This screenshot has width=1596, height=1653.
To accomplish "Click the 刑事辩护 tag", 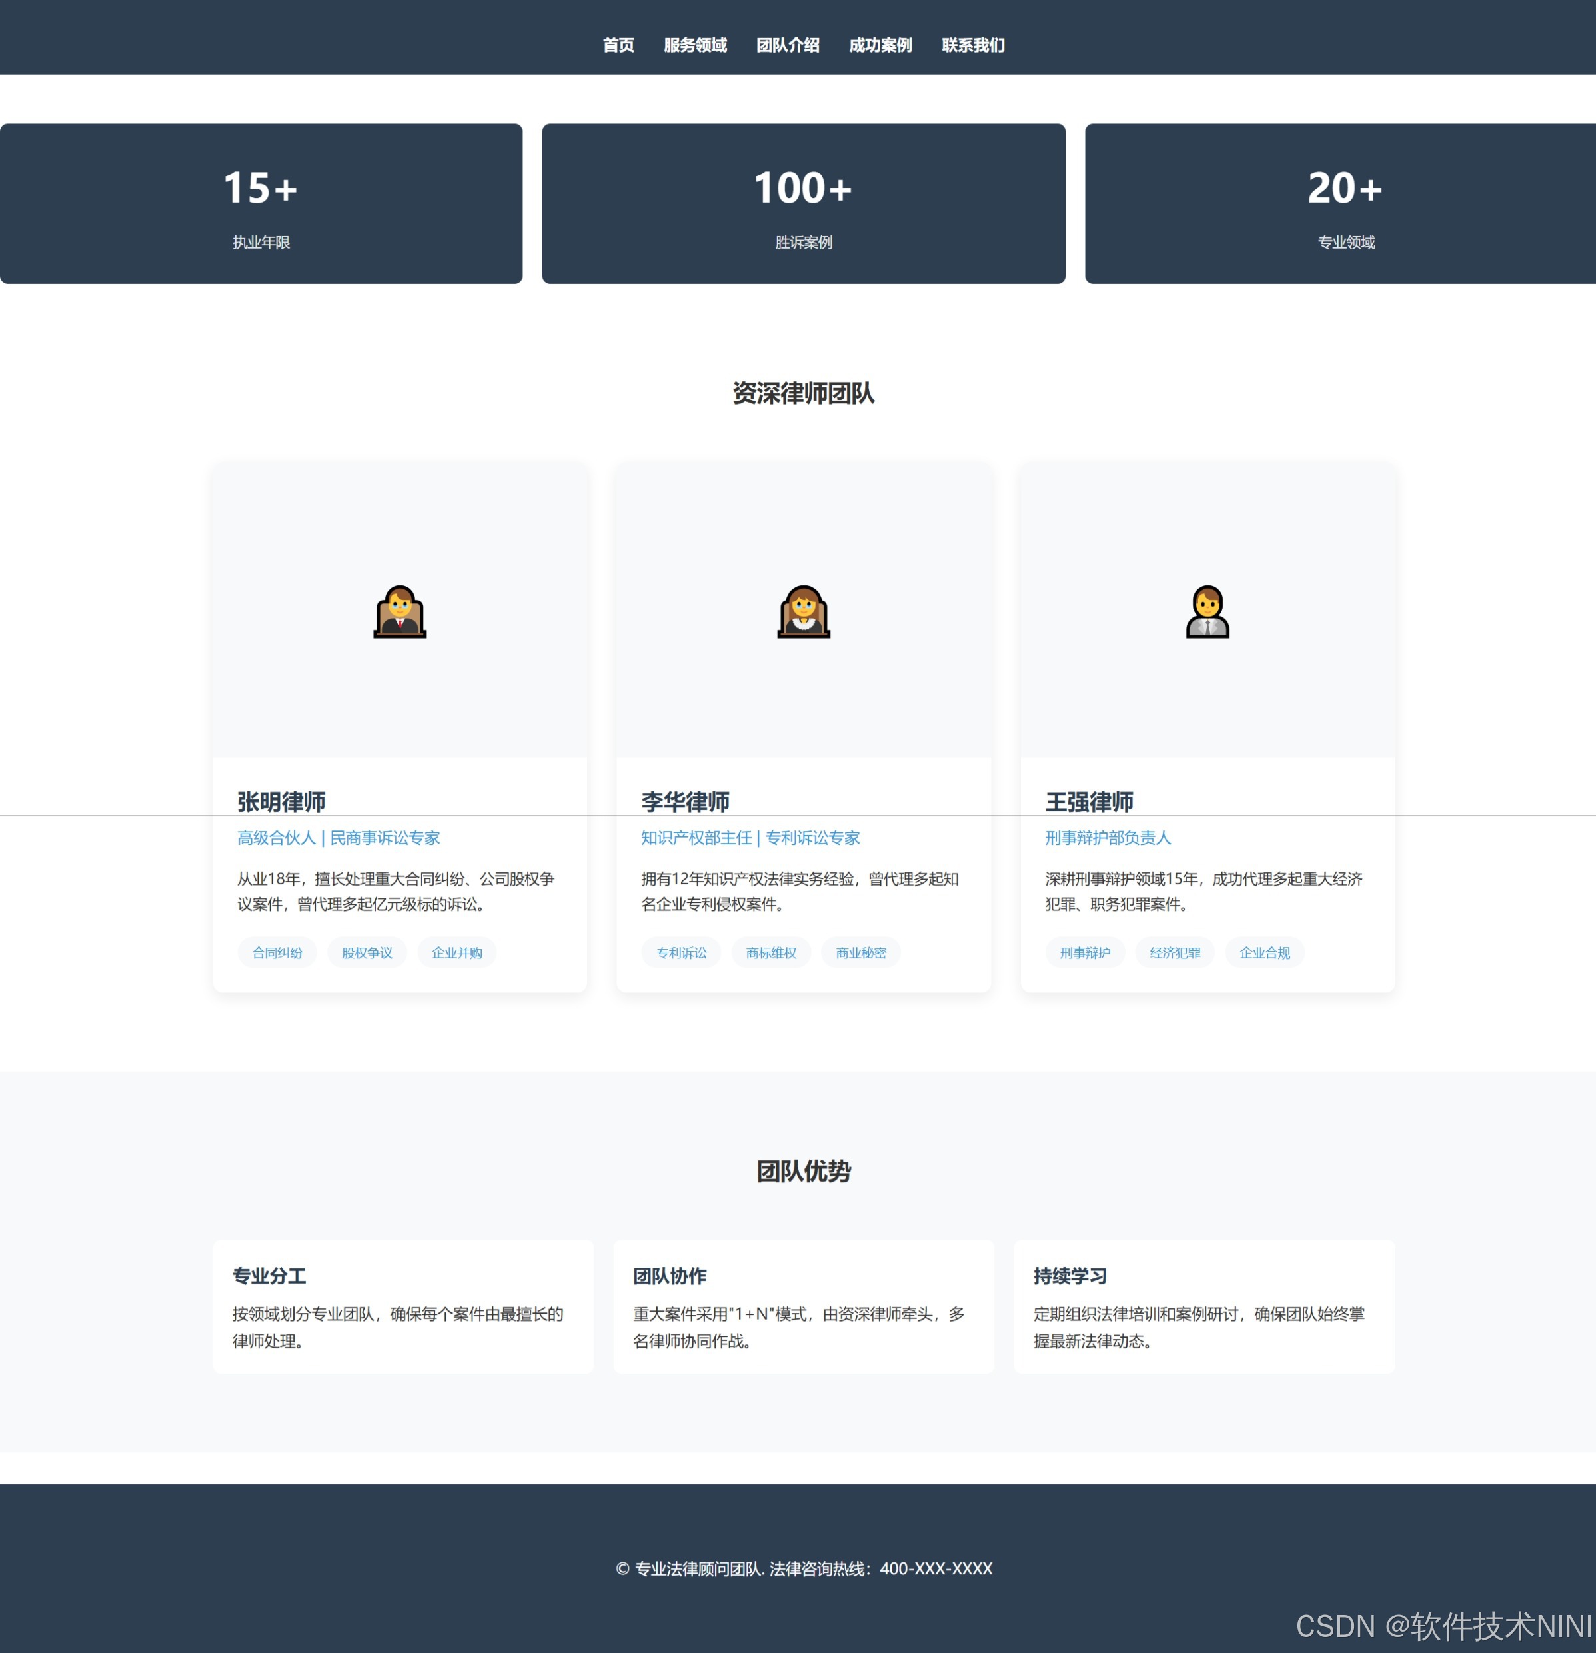I will 1085,953.
